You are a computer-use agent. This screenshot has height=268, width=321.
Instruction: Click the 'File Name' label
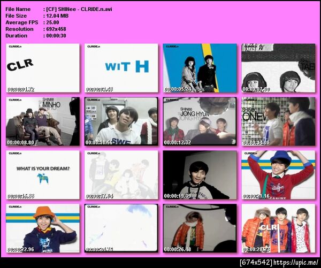(18, 9)
